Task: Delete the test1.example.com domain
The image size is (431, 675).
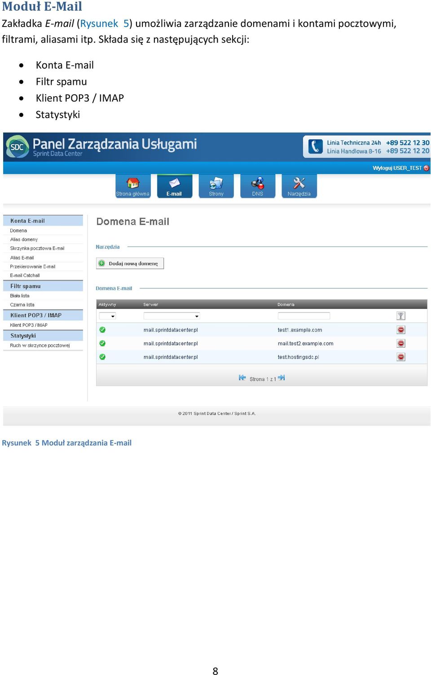Action: [401, 330]
